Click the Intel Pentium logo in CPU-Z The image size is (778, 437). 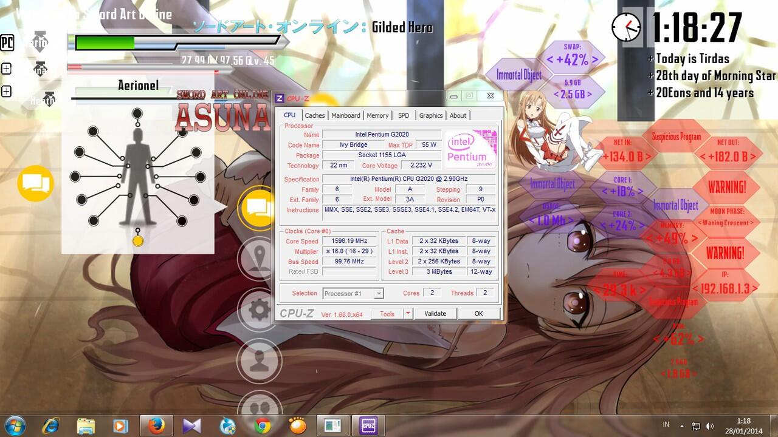coord(471,149)
